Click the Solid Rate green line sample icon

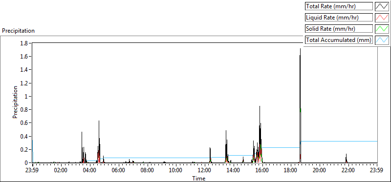(x=382, y=28)
